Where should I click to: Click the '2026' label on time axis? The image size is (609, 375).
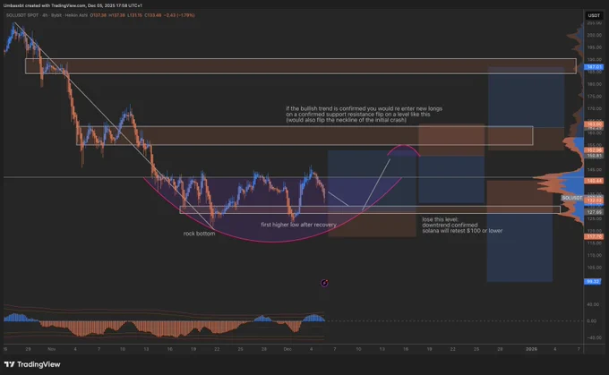[531, 349]
